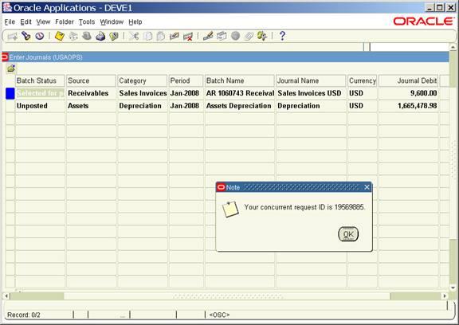Minimize the Oracle Applications window
459x325 pixels.
(x=430, y=7)
